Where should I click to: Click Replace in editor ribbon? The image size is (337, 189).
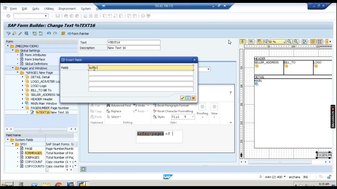click(x=114, y=111)
